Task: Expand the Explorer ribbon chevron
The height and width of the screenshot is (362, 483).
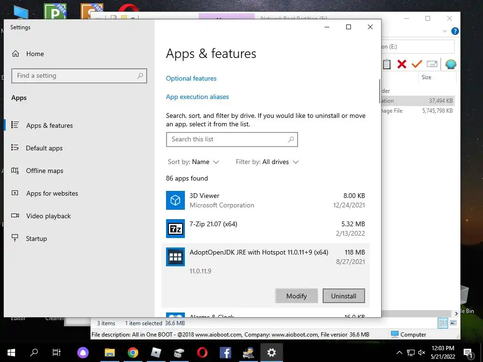Action: (x=444, y=31)
